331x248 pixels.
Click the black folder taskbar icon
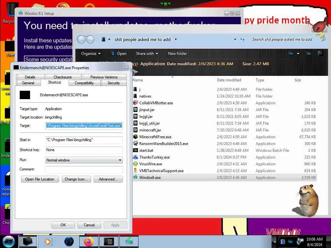click(28, 242)
